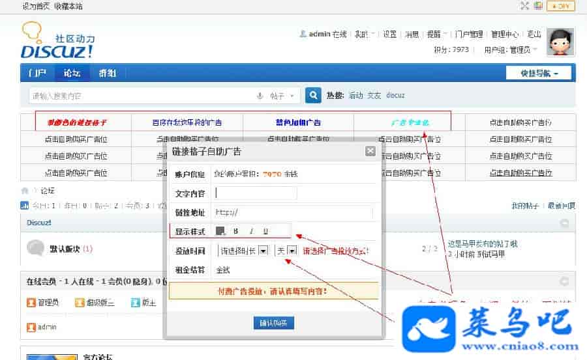Close the 链接格子自助广告 dialog
587x360 pixels.
point(370,151)
